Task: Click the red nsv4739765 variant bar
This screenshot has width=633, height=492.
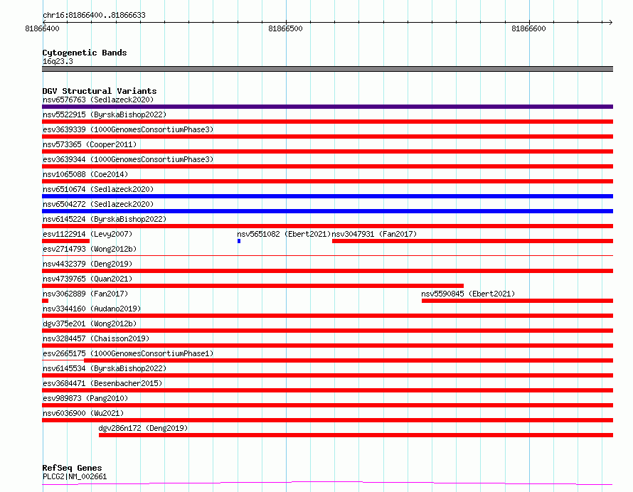Action: coord(252,286)
